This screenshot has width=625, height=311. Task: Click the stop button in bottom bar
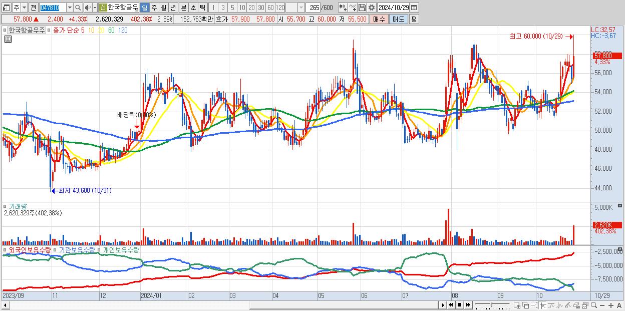459,305
